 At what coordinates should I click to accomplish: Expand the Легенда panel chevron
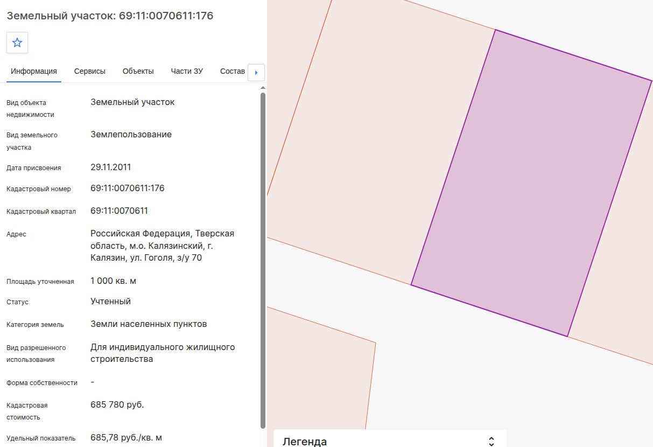pyautogui.click(x=491, y=442)
